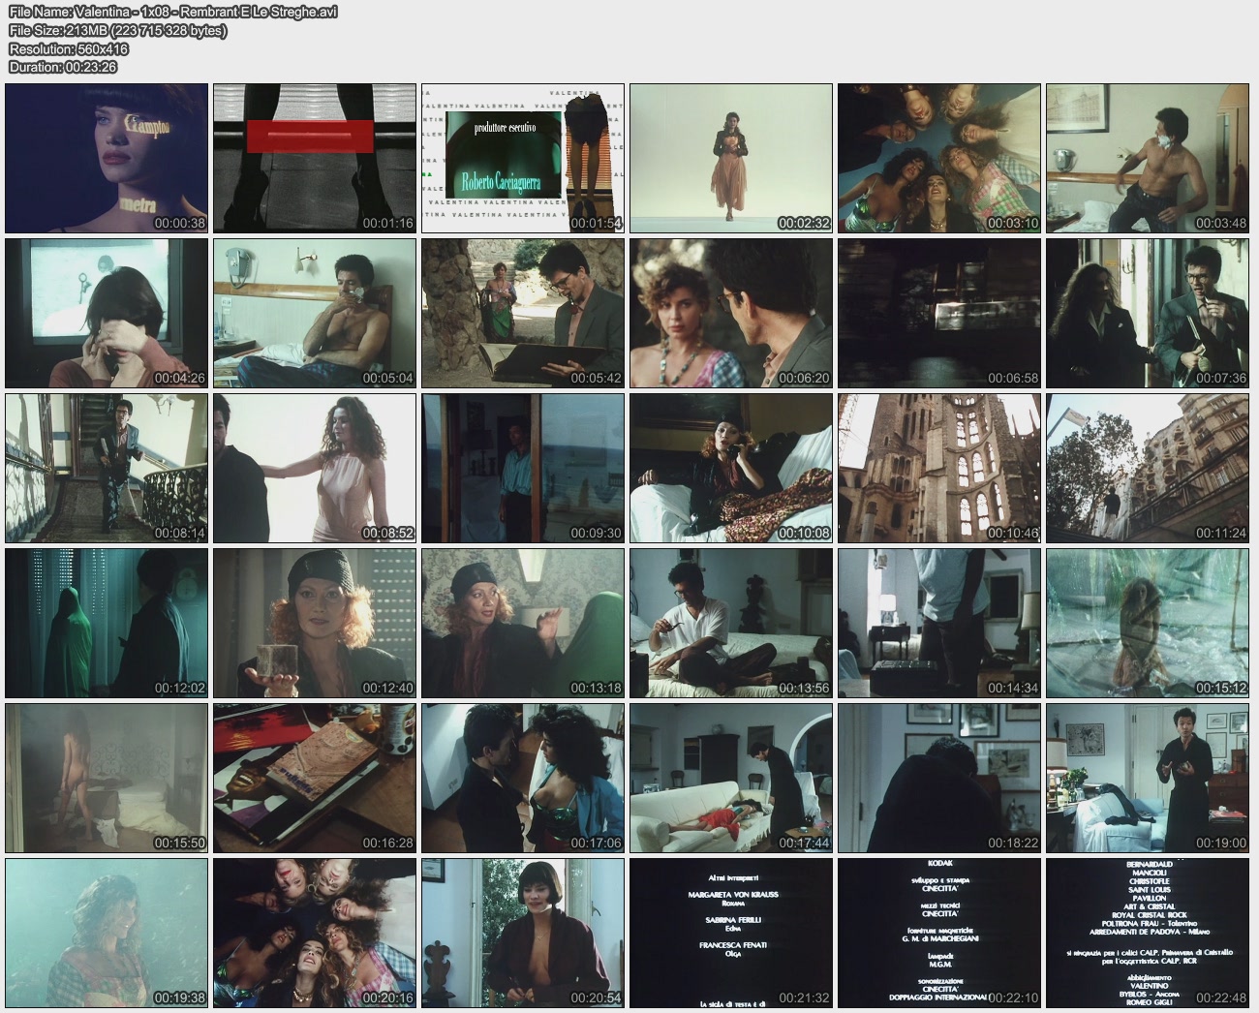
Task: Open the cathedral facade frame at 00:10:46
Action: (x=939, y=468)
